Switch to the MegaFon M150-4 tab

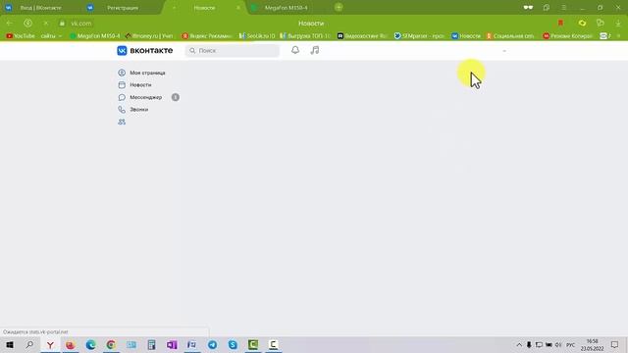(x=286, y=8)
